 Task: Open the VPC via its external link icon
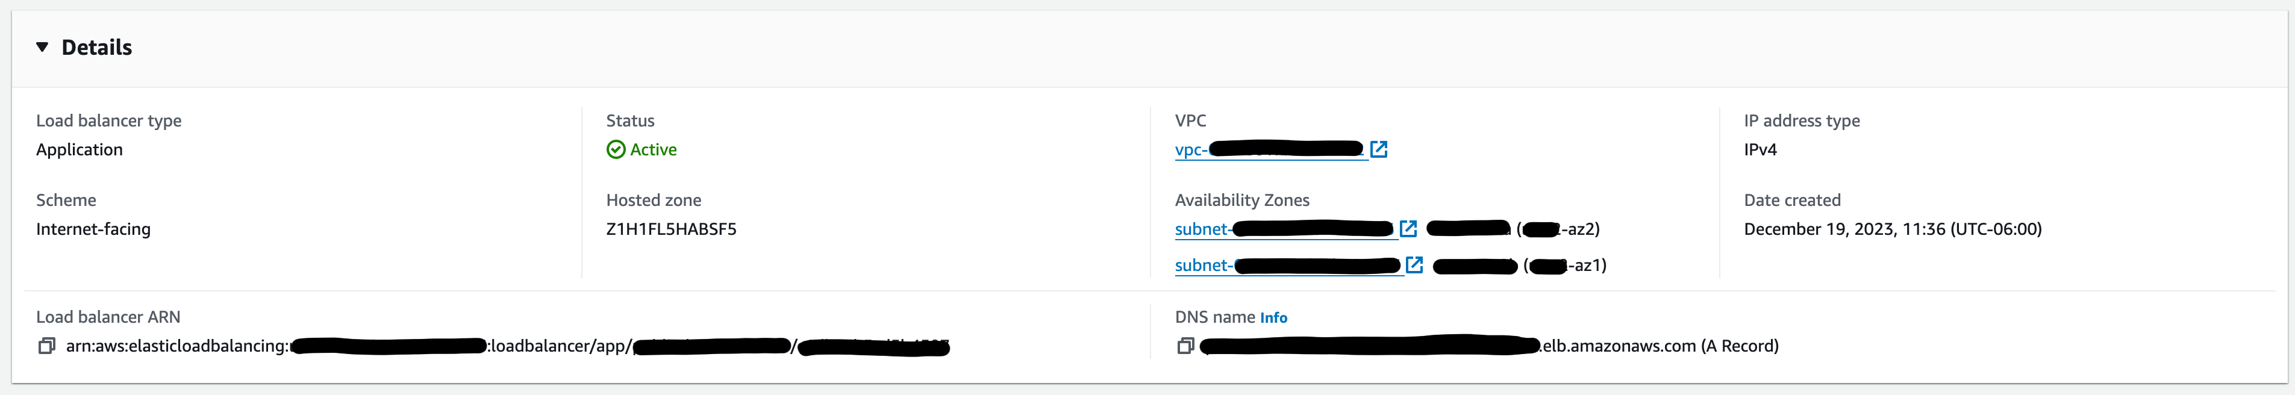[x=1380, y=149]
